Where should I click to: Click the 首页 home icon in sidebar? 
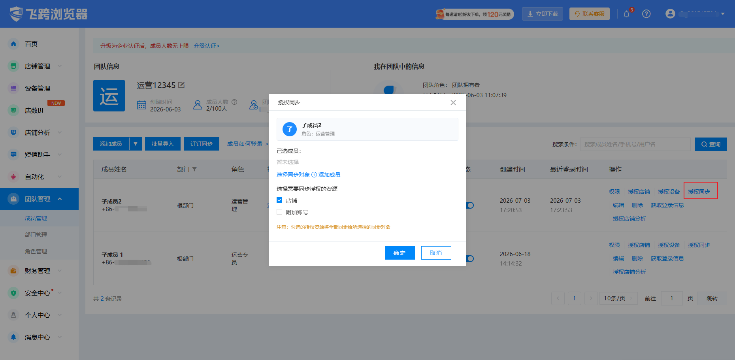click(13, 44)
